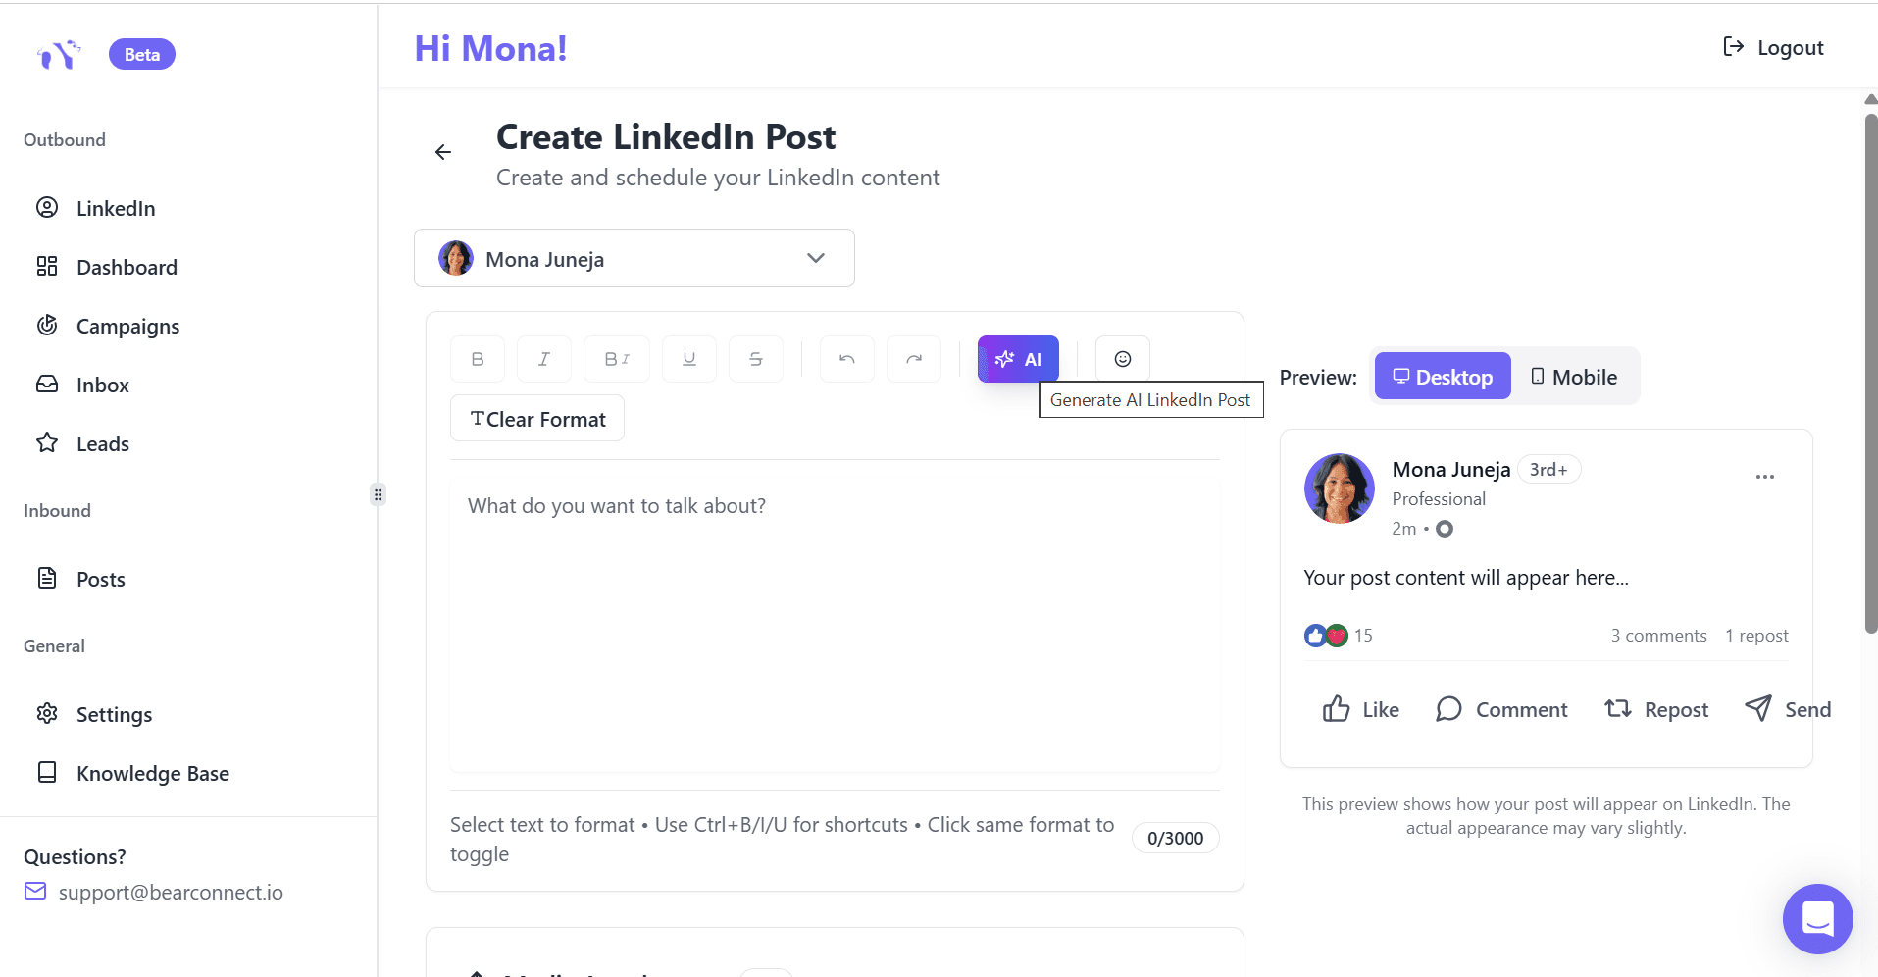This screenshot has height=977, width=1878.
Task: Generate an AI LinkedIn post
Action: [1018, 358]
